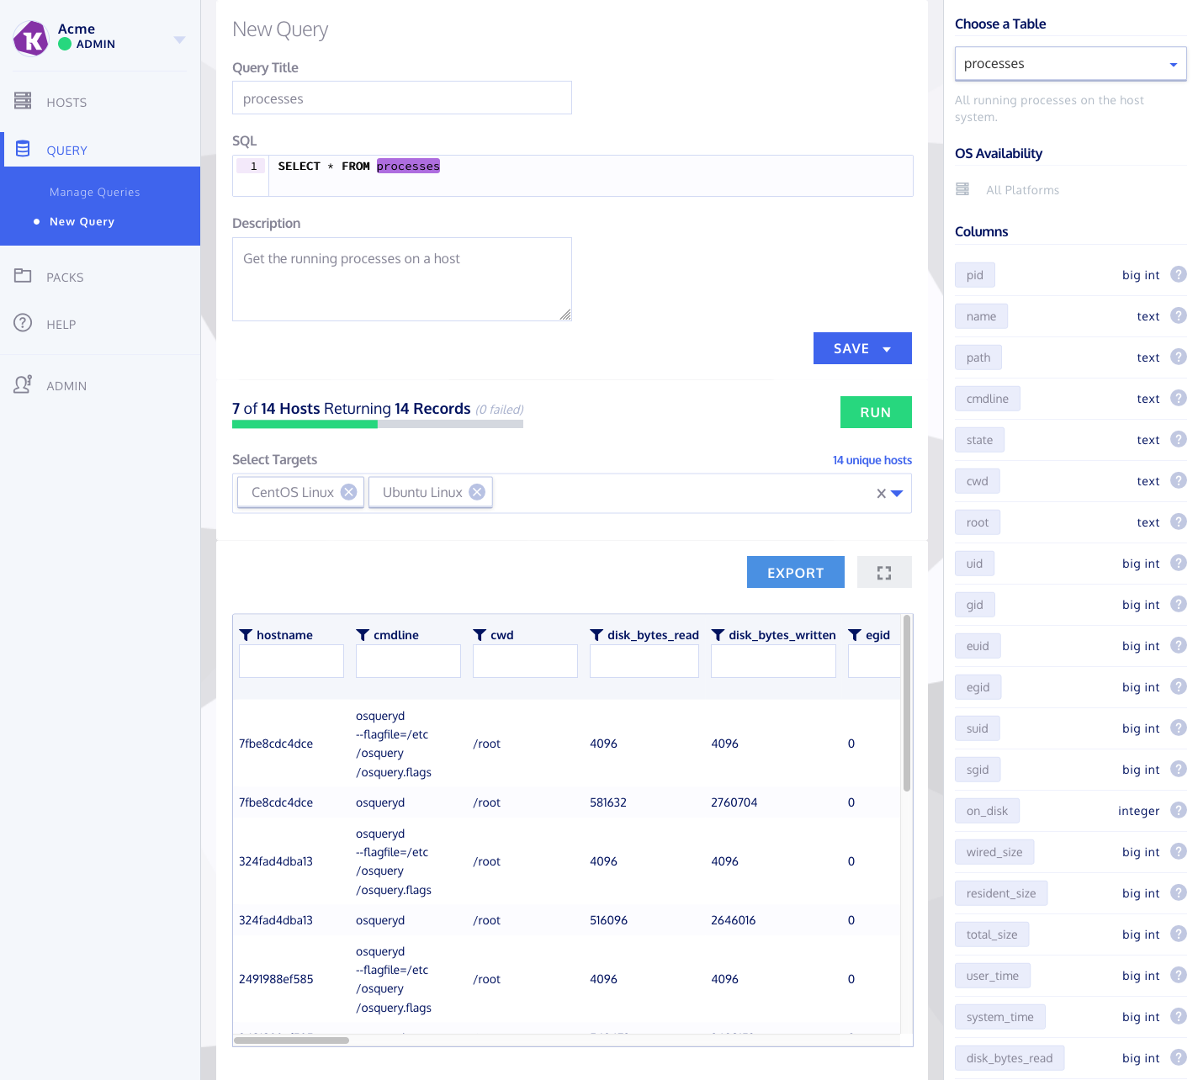Click the hostname column filter icon
Screen dimensions: 1198x1080
[246, 635]
